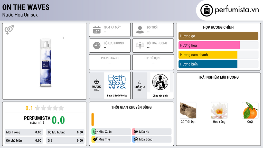Image resolution: width=263 pixels, height=148 pixels.
Task: Click the person silhouette icon for Độ Tuổi
Action: pyautogui.click(x=140, y=30)
